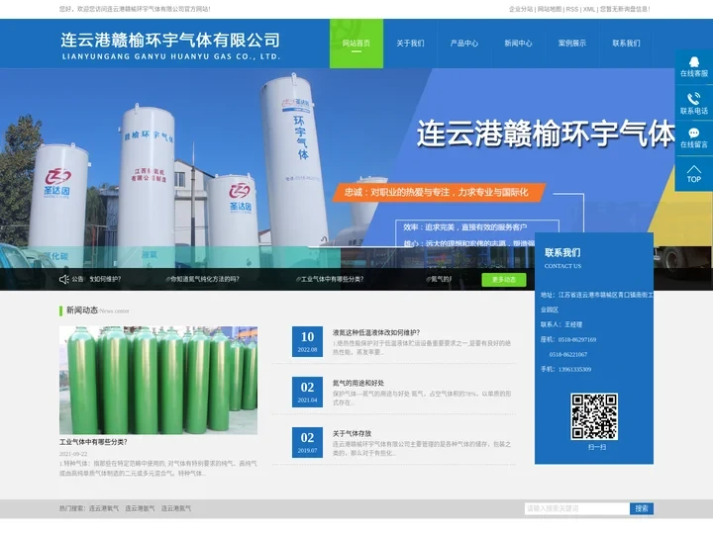The image size is (713, 534).
Task: Open news article 氮气的用途和好处
Action: (358, 383)
